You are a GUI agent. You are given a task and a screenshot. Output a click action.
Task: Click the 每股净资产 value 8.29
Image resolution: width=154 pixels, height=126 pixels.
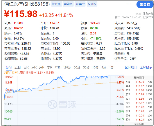coord(102,49)
